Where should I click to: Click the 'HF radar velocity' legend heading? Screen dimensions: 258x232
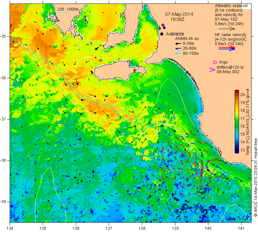coord(230,35)
